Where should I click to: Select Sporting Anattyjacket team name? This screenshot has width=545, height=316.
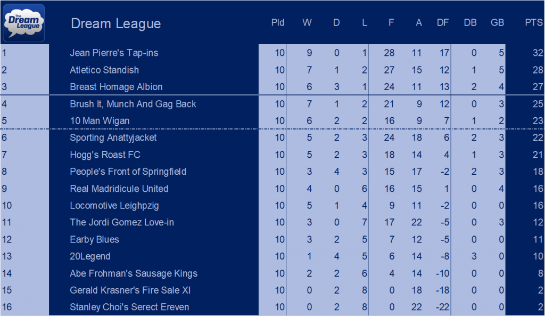click(x=113, y=137)
